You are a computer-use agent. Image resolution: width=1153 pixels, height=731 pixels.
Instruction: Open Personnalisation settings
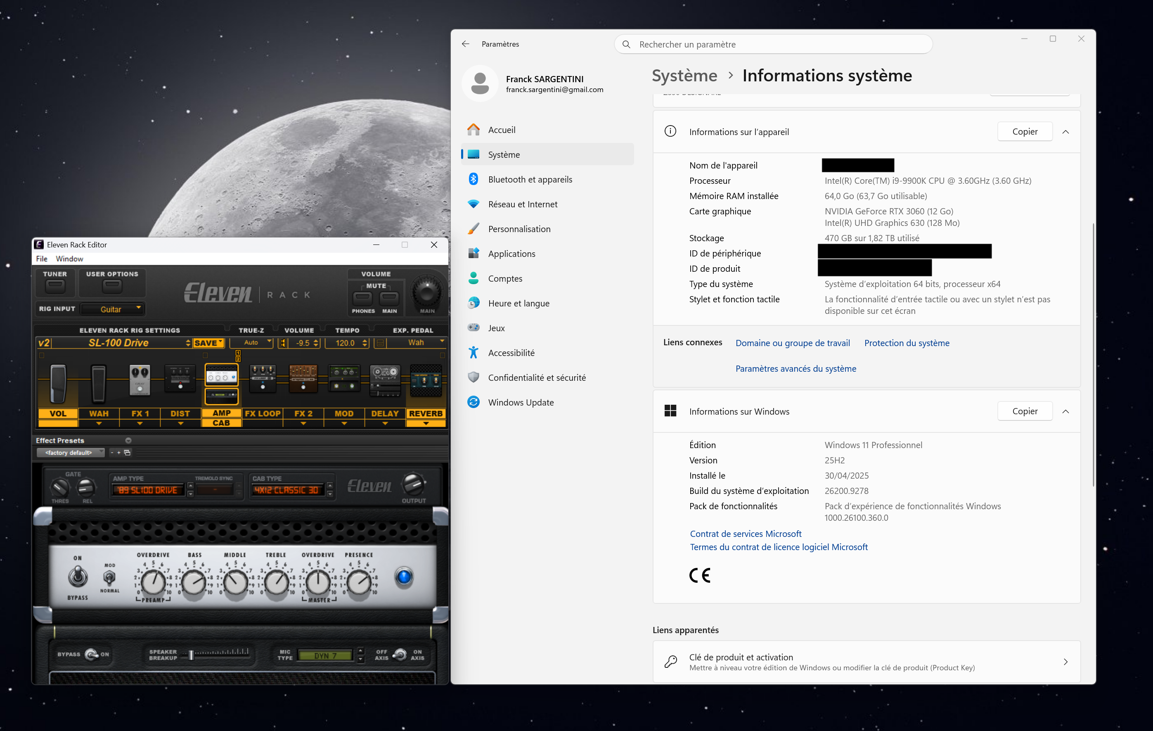point(547,229)
